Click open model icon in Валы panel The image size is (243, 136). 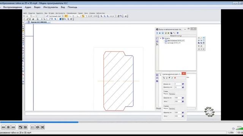(x=160, y=33)
